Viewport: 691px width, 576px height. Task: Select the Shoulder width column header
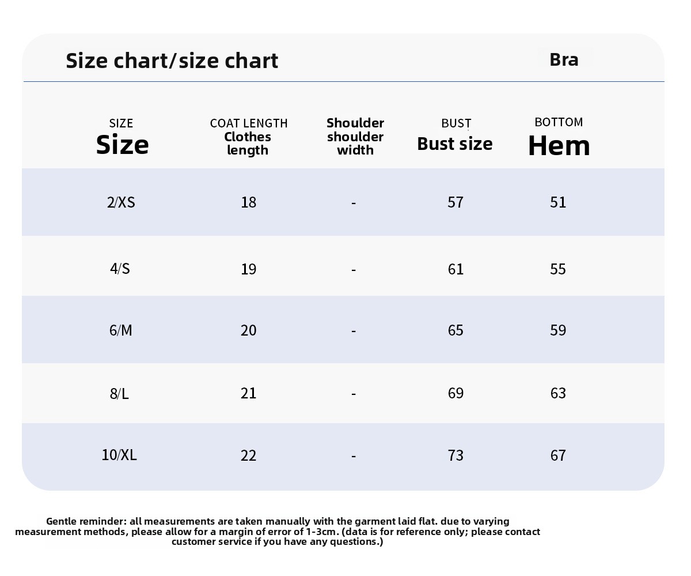coord(355,137)
